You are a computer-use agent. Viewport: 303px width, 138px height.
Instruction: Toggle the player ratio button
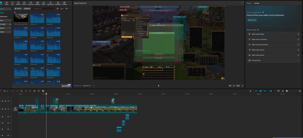[238, 86]
